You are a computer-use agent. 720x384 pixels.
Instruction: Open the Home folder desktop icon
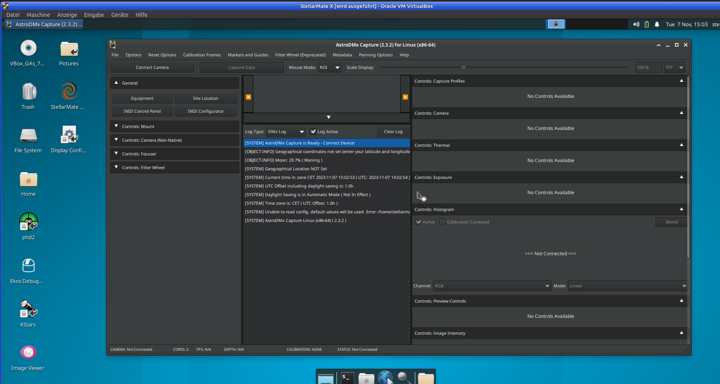coord(29,179)
